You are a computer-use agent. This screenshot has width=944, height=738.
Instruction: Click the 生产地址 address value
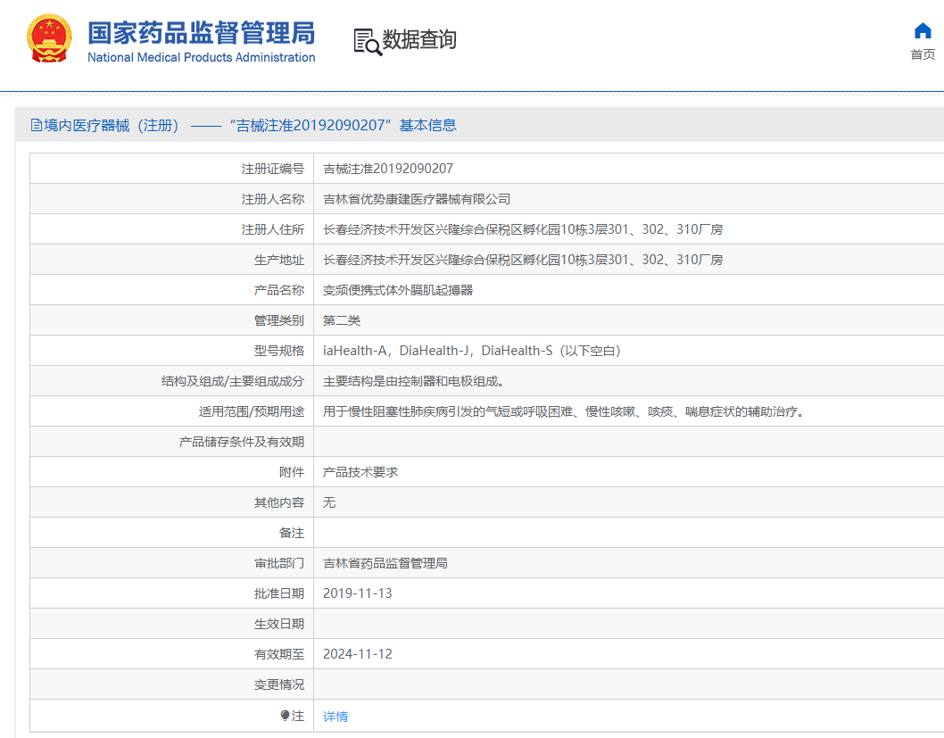[x=523, y=260]
